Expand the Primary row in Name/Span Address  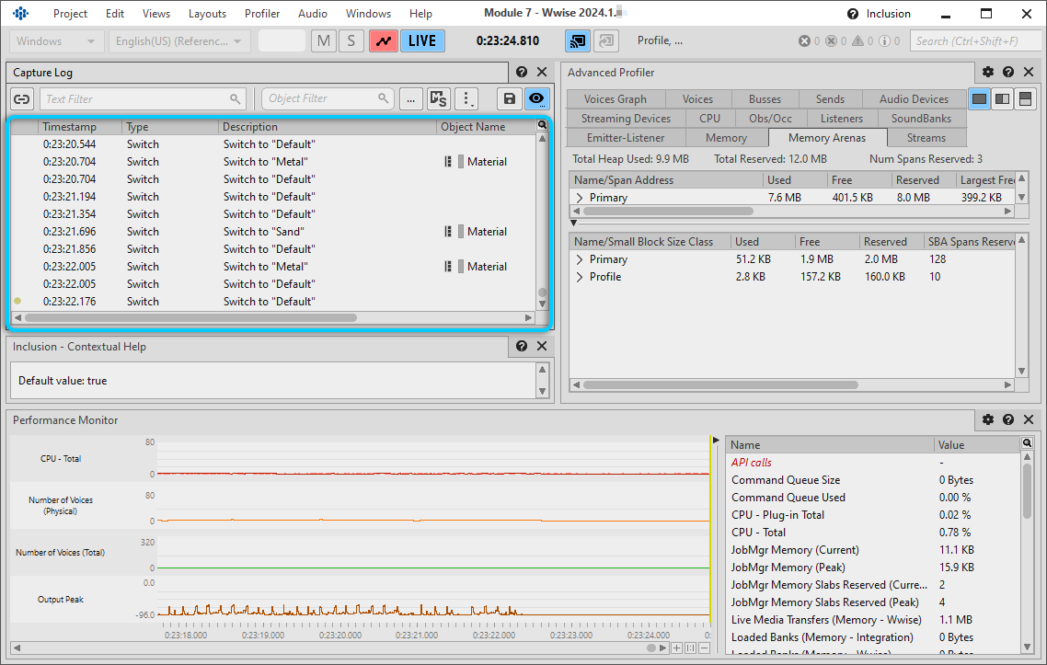click(x=579, y=198)
